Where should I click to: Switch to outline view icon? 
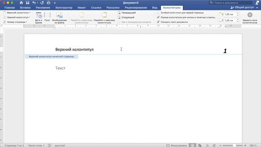pos(207,145)
